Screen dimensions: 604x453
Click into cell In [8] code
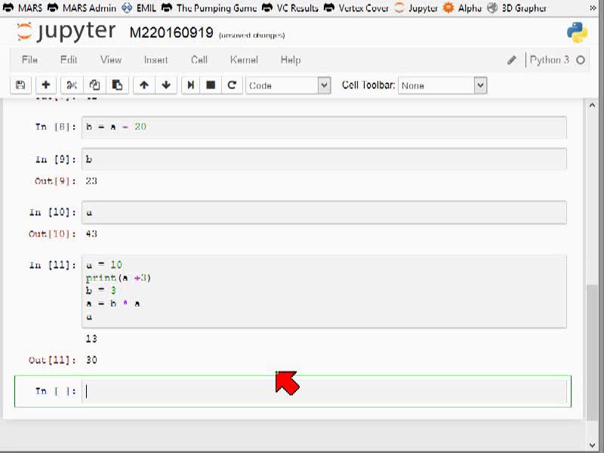tap(324, 127)
